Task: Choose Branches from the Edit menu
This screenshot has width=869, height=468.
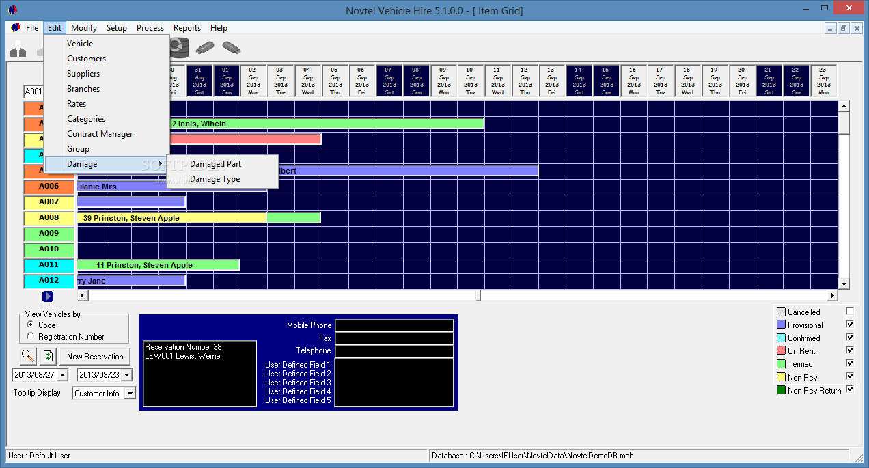Action: coord(107,89)
